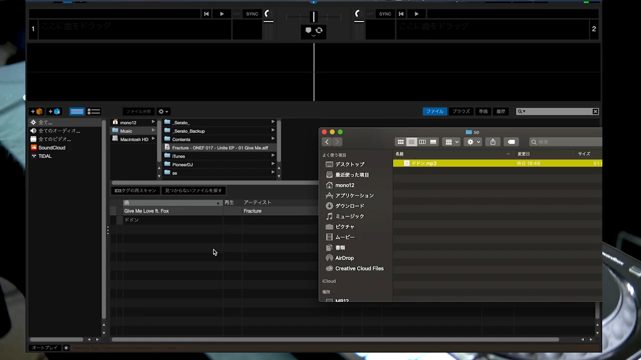Screen dimensions: 641x360
Task: Click the オートプレイ autoplay button
Action: point(45,347)
